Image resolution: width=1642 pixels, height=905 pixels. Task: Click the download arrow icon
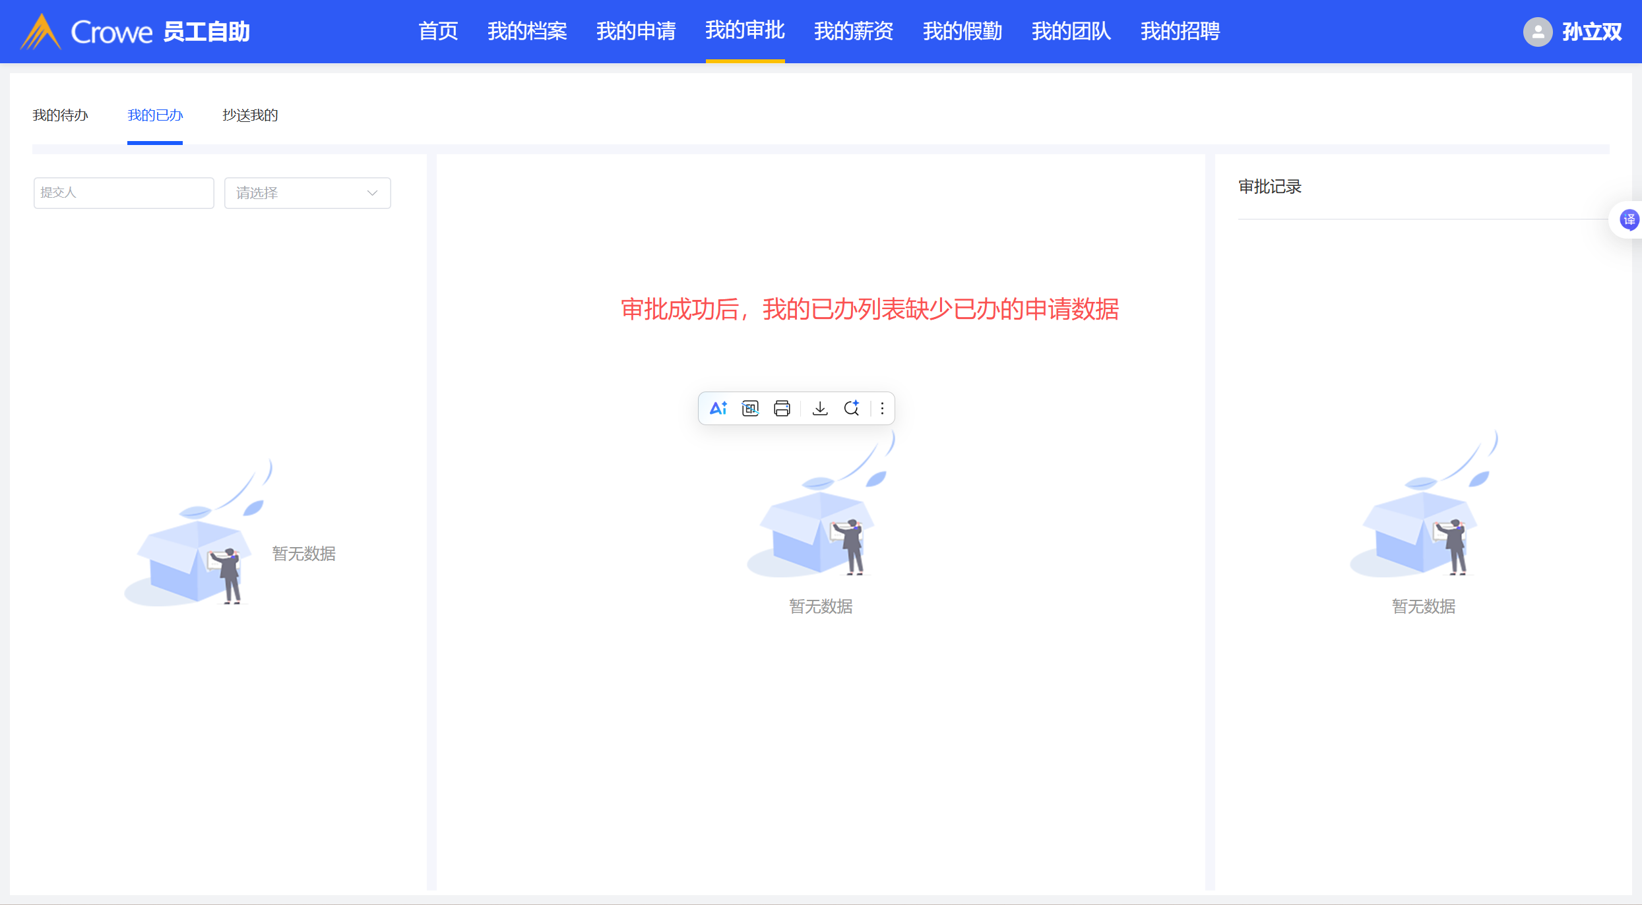tap(820, 409)
